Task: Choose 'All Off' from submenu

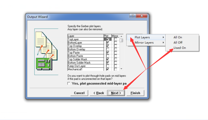Action: click(178, 42)
